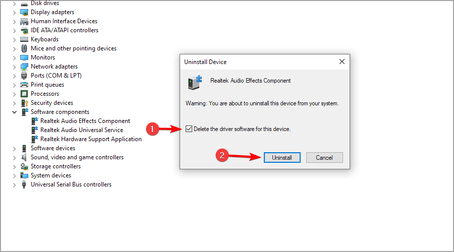Click the Uninstall button
This screenshot has height=252, width=454.
tap(282, 157)
